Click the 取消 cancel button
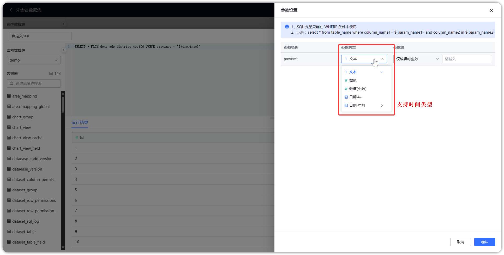The height and width of the screenshot is (255, 504). click(460, 242)
